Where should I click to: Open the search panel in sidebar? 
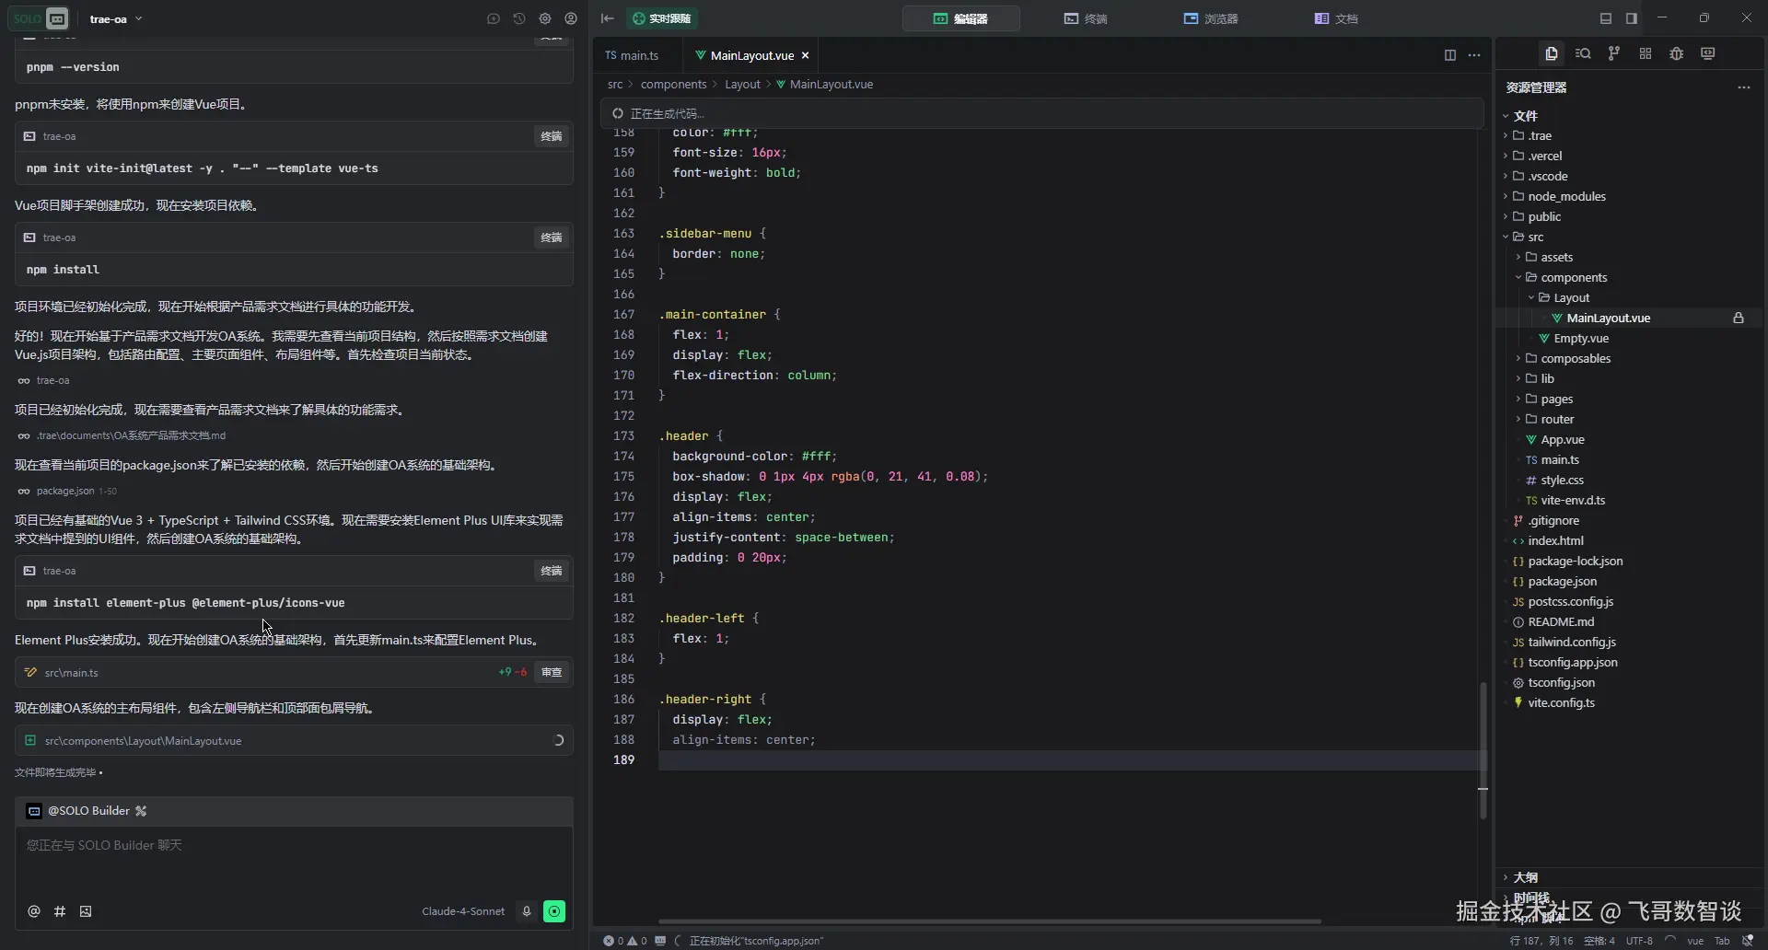tap(1583, 53)
